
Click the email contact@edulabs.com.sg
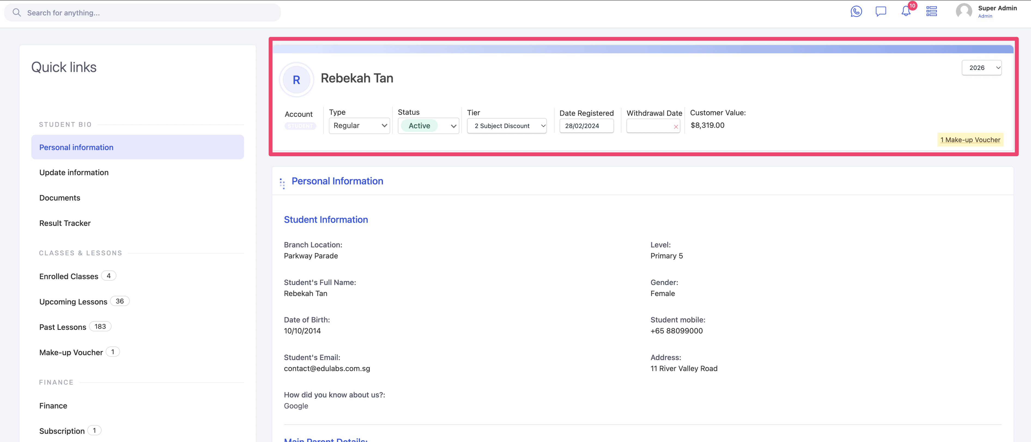coord(327,369)
